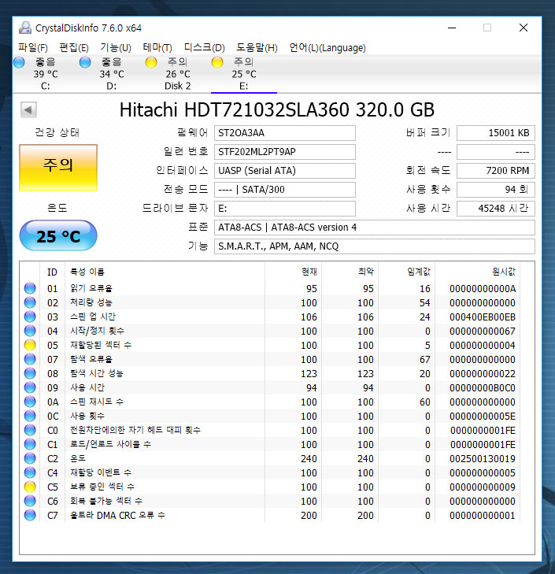Screen dimensions: 555x574
Task: Click the CrystalDiskInfo title bar app icon
Action: (25, 28)
